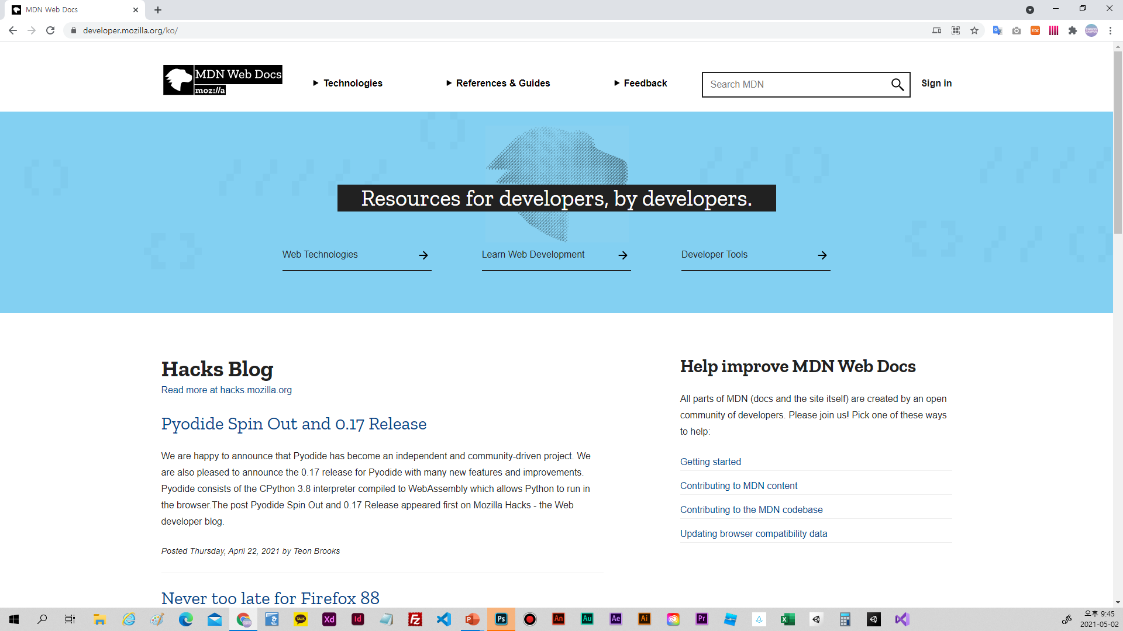Open Adobe XD from the taskbar
The image size is (1123, 631).
(x=329, y=619)
